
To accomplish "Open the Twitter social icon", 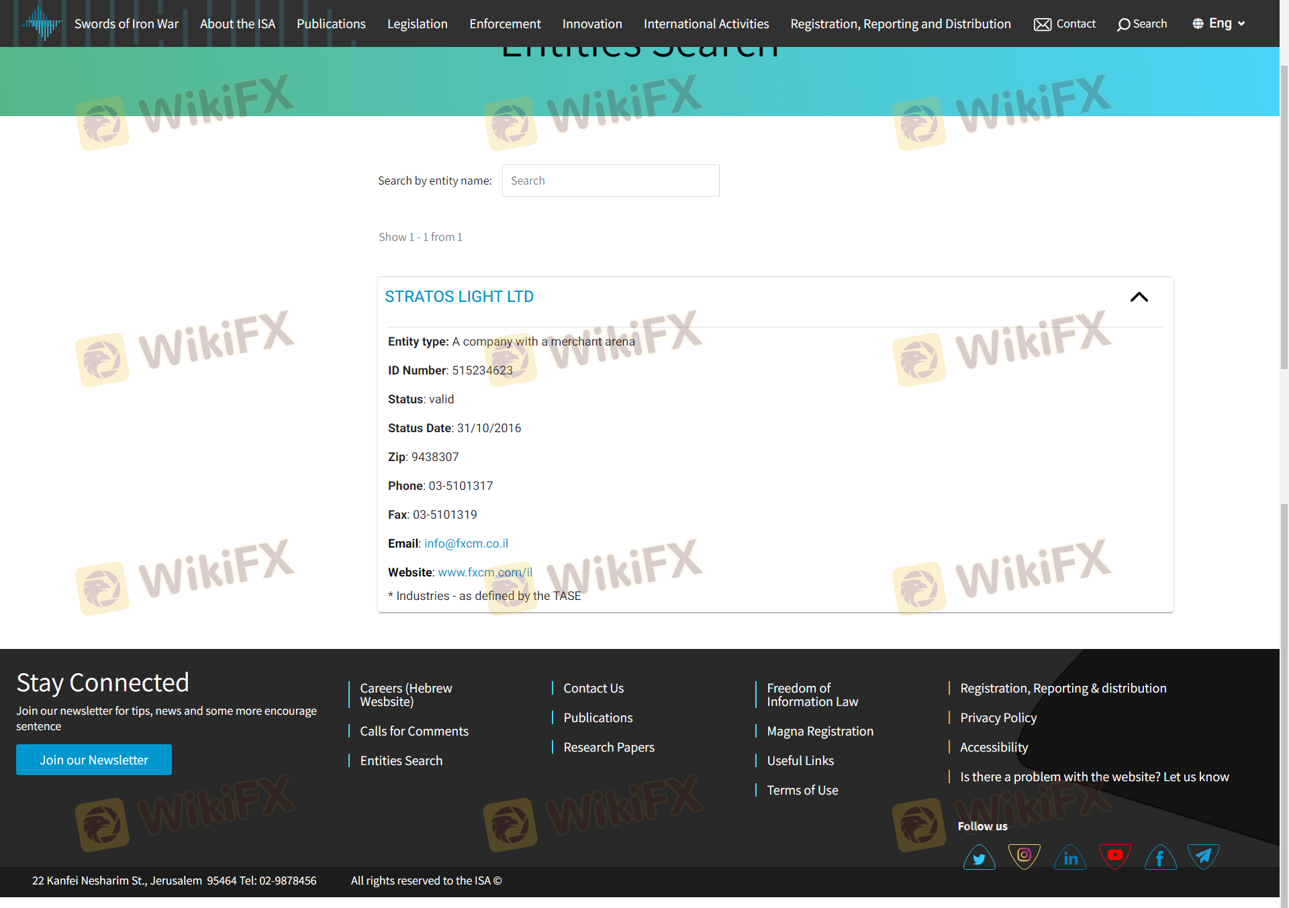I will [x=979, y=857].
